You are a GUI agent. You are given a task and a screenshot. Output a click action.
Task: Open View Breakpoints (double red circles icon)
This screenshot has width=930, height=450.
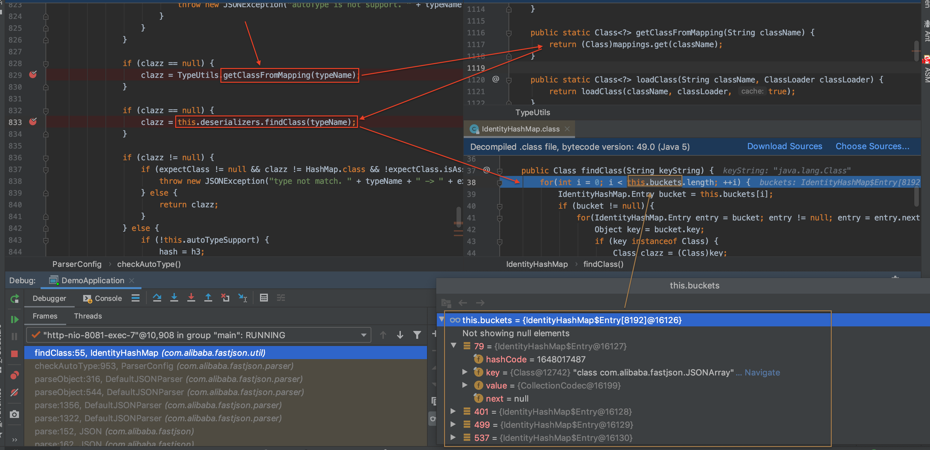pyautogui.click(x=14, y=375)
